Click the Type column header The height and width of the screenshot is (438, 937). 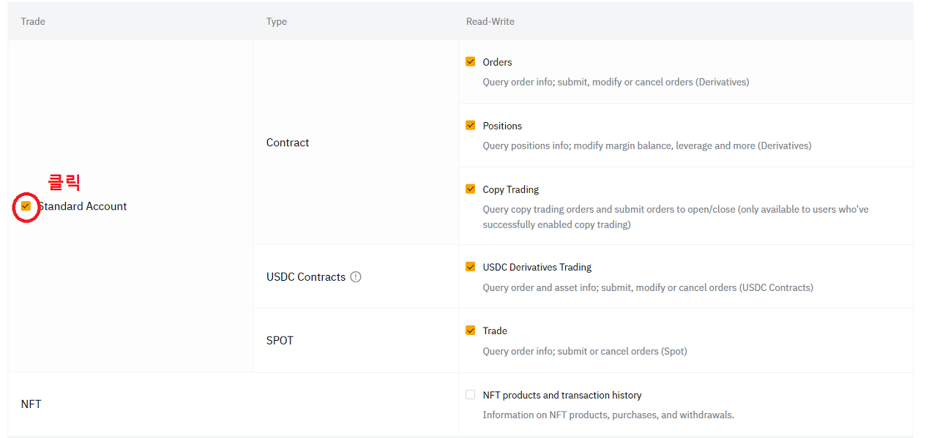[x=277, y=22]
